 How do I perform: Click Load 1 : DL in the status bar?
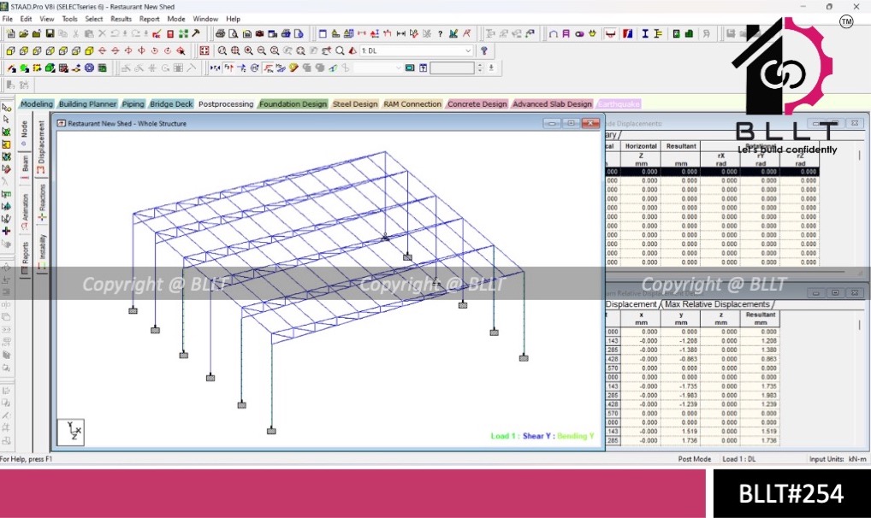[738, 459]
